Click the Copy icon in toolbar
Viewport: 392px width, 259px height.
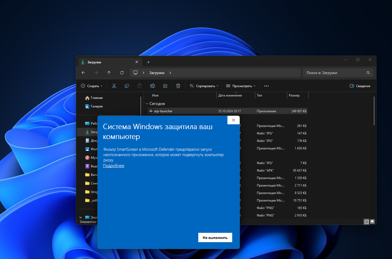tap(127, 86)
